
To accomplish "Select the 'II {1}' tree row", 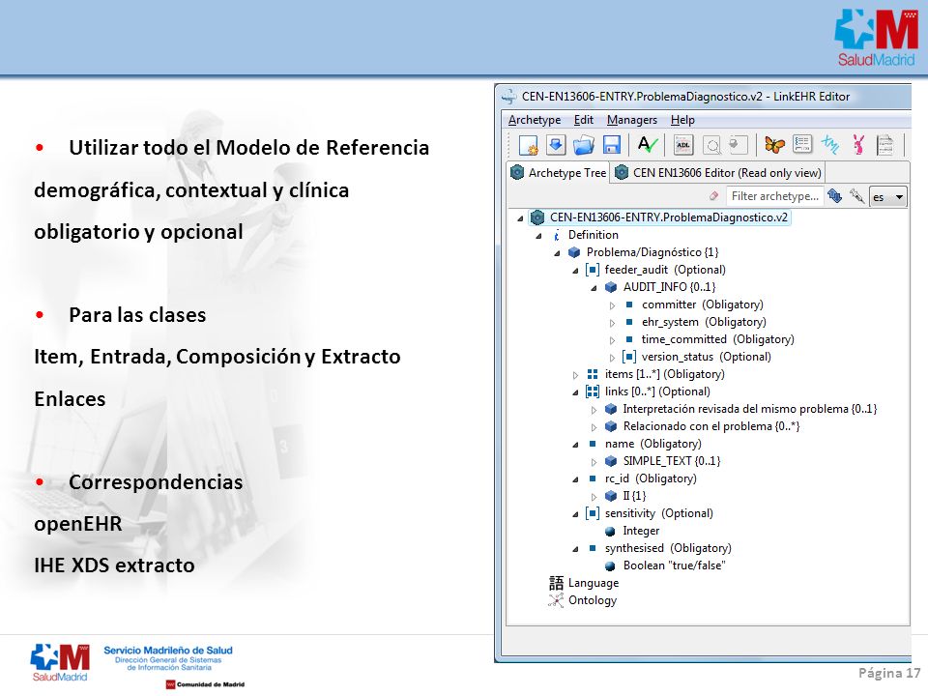I will (625, 495).
